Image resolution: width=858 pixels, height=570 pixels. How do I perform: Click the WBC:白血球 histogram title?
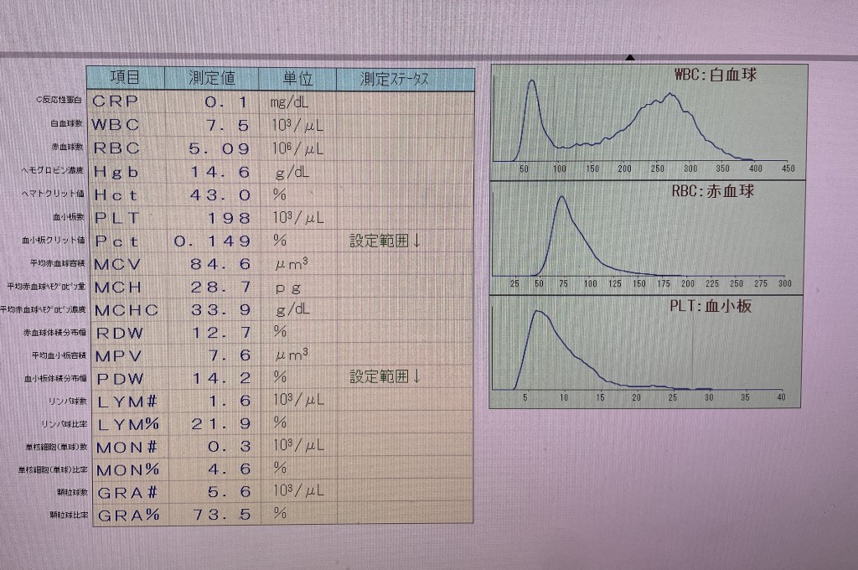click(x=716, y=75)
